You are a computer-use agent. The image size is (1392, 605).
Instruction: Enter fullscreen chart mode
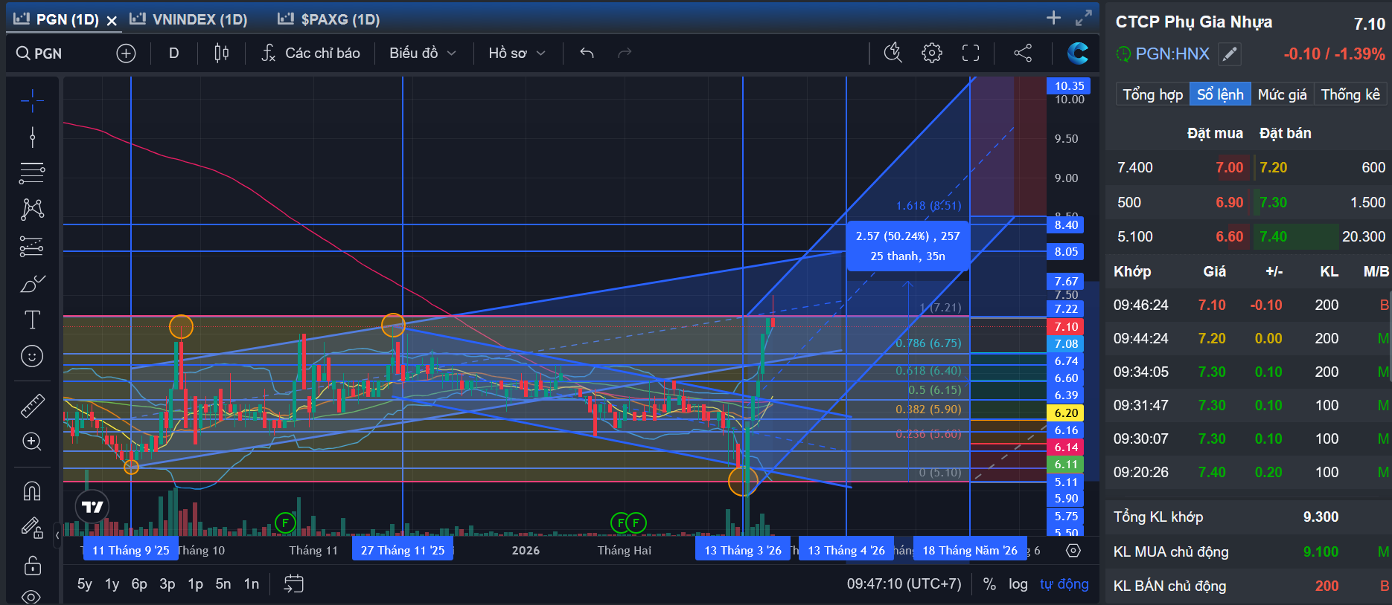971,53
